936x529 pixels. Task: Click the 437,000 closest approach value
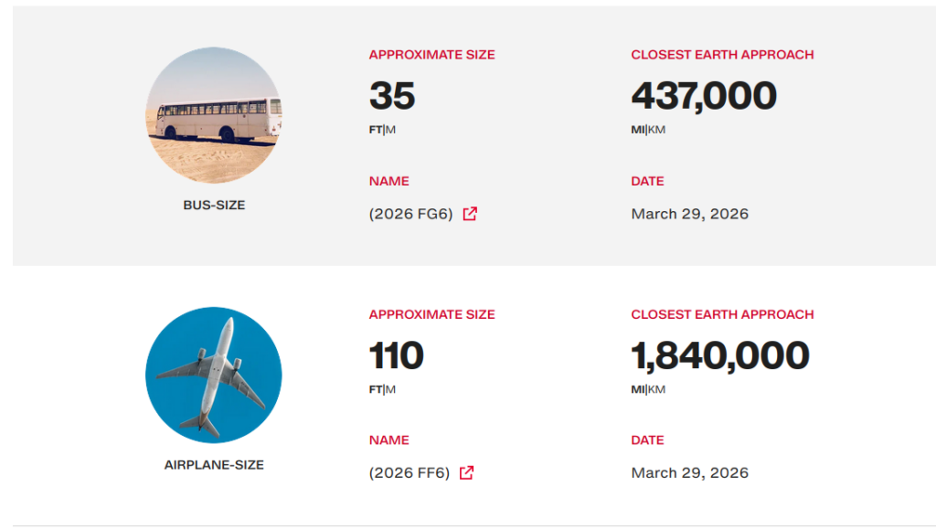click(704, 96)
